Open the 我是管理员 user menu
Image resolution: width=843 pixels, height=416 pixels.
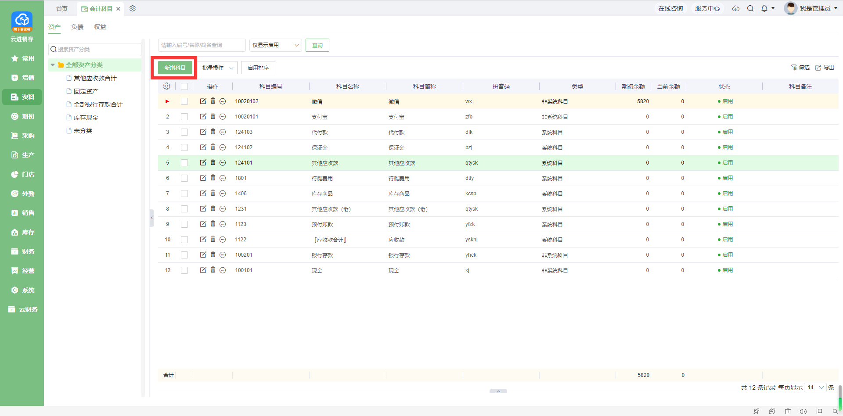811,8
